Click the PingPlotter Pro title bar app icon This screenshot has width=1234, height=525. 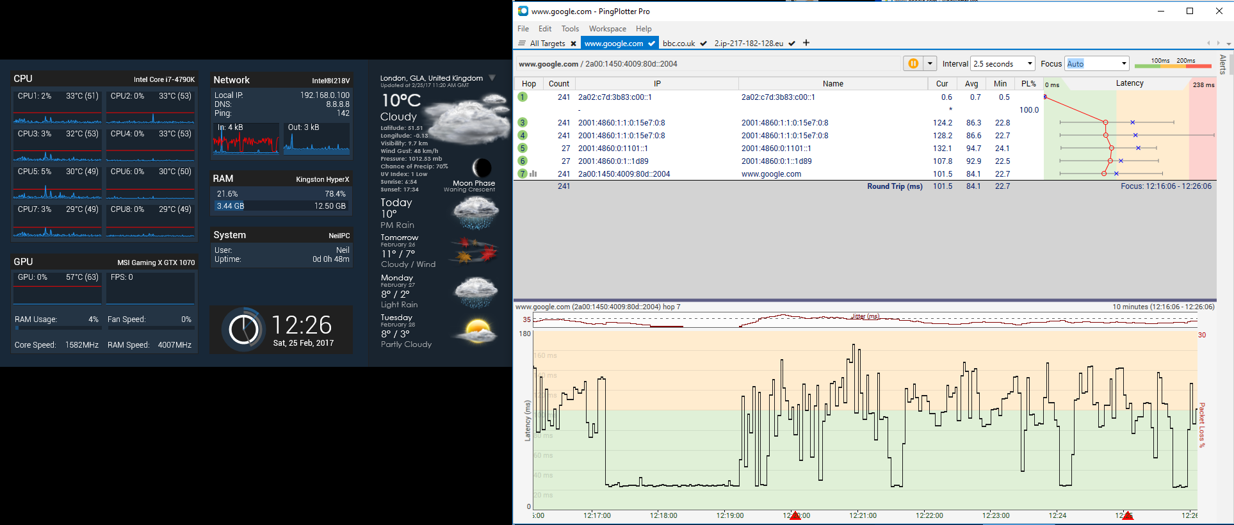click(523, 11)
